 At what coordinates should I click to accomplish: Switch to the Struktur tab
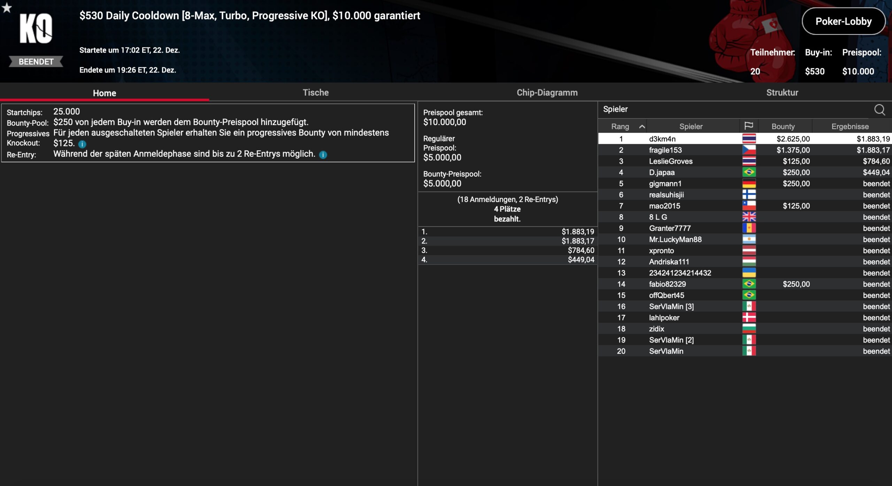tap(782, 93)
